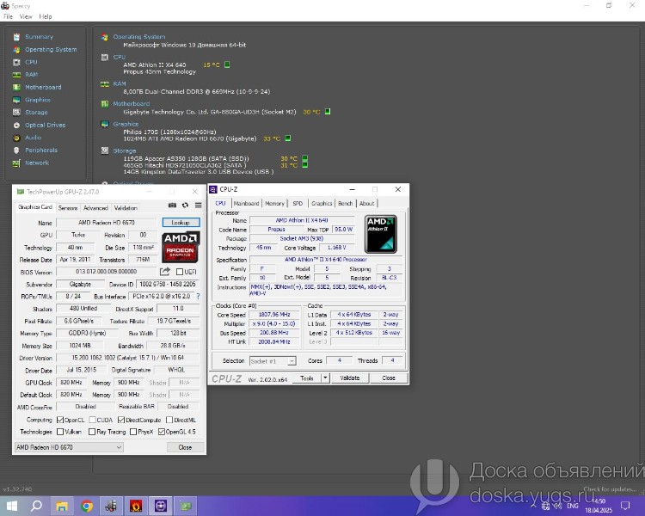
Task: Switch to the Sensors tab in GPU-Z
Action: tap(68, 208)
